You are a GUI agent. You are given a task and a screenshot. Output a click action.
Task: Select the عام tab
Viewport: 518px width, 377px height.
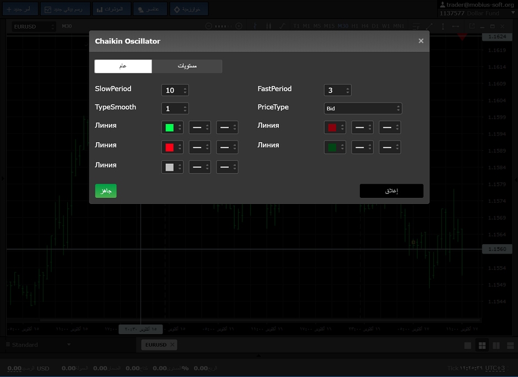123,66
